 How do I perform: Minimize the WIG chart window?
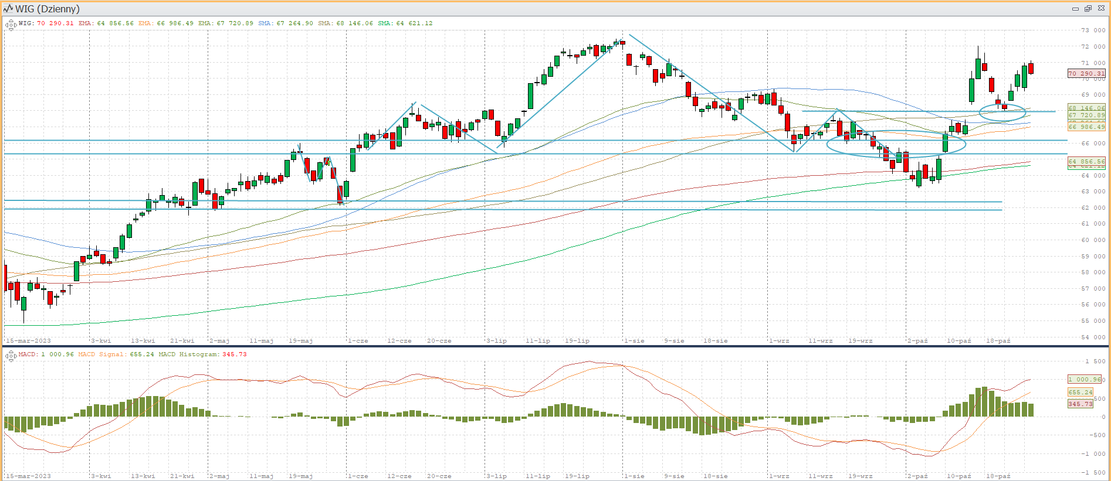pyautogui.click(x=1075, y=9)
